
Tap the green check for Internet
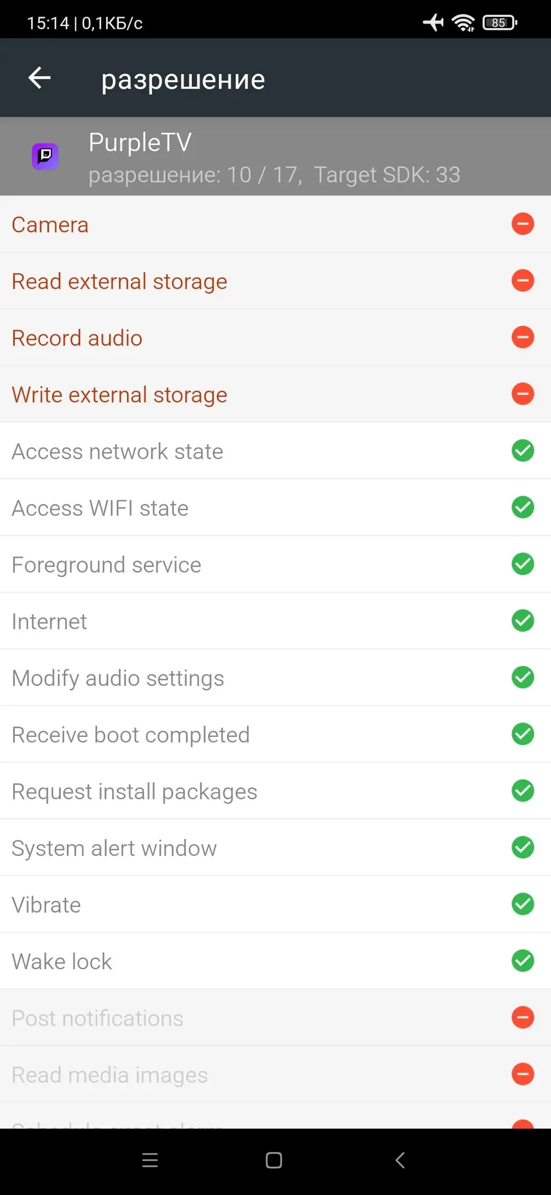click(x=522, y=621)
